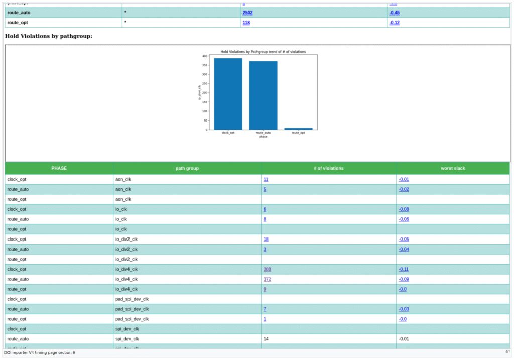Click the -0.03 worst slack link
514x359 pixels.
coord(403,309)
